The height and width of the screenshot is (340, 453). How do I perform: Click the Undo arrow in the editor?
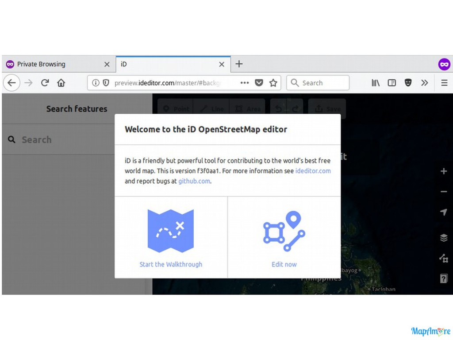tap(278, 109)
